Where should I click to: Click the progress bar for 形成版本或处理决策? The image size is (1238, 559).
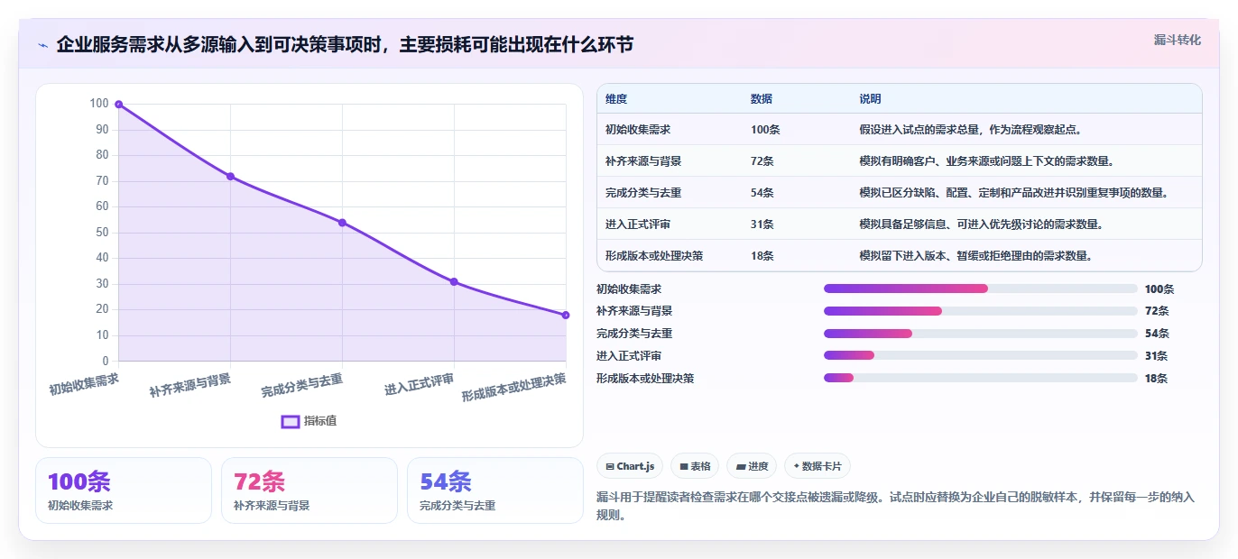click(980, 378)
